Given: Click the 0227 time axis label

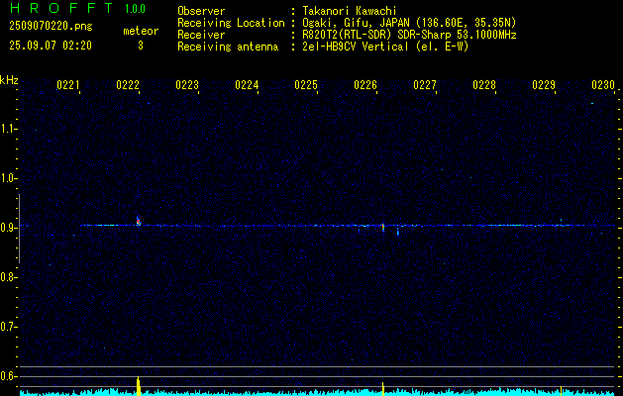Looking at the screenshot, I should click(x=424, y=85).
